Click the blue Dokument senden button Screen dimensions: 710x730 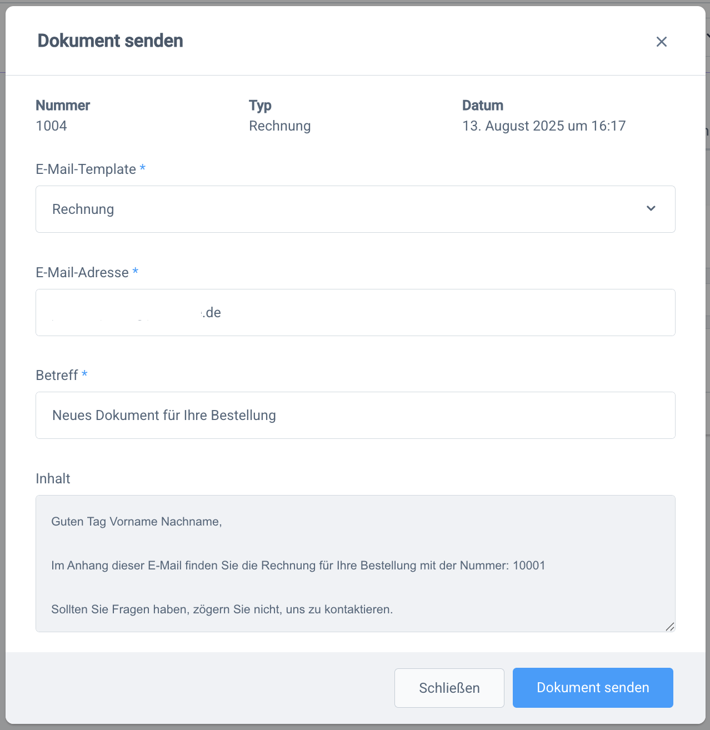(593, 688)
